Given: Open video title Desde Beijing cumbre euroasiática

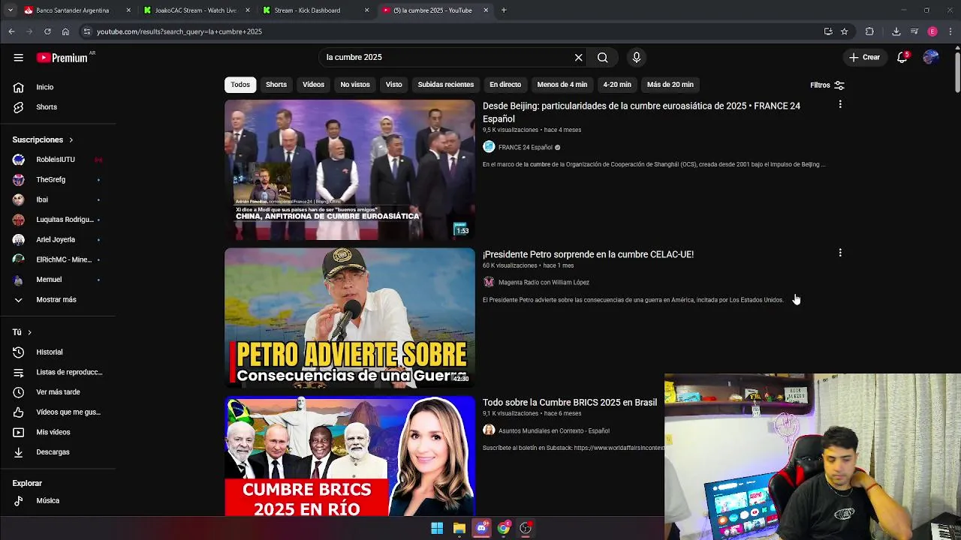Looking at the screenshot, I should tap(641, 112).
